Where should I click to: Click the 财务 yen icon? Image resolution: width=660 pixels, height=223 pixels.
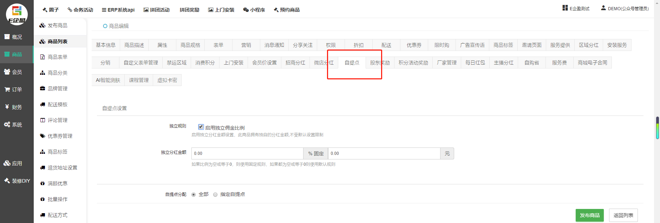7,107
